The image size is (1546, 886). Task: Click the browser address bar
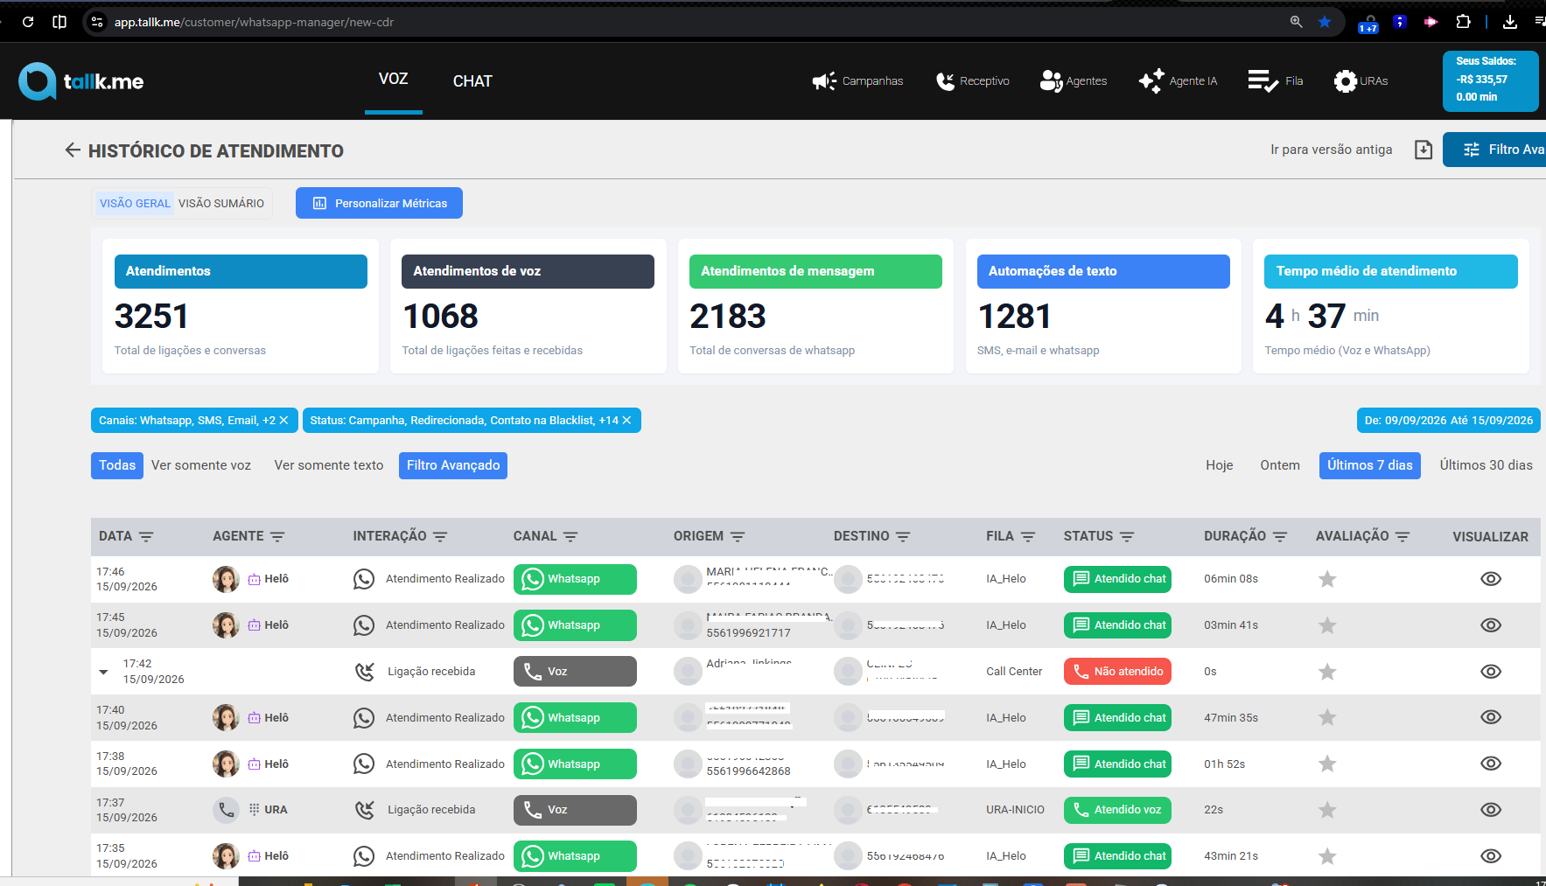[682, 22]
